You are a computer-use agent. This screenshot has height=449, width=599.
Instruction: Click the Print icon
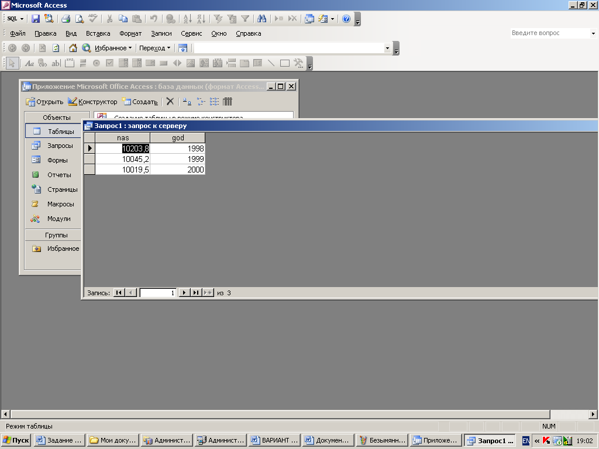pos(66,19)
